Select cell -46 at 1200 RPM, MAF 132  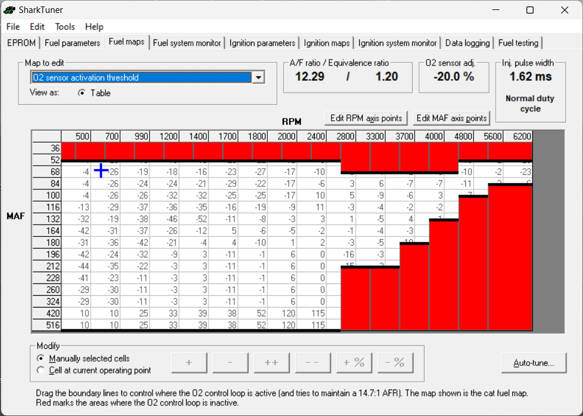(165, 219)
